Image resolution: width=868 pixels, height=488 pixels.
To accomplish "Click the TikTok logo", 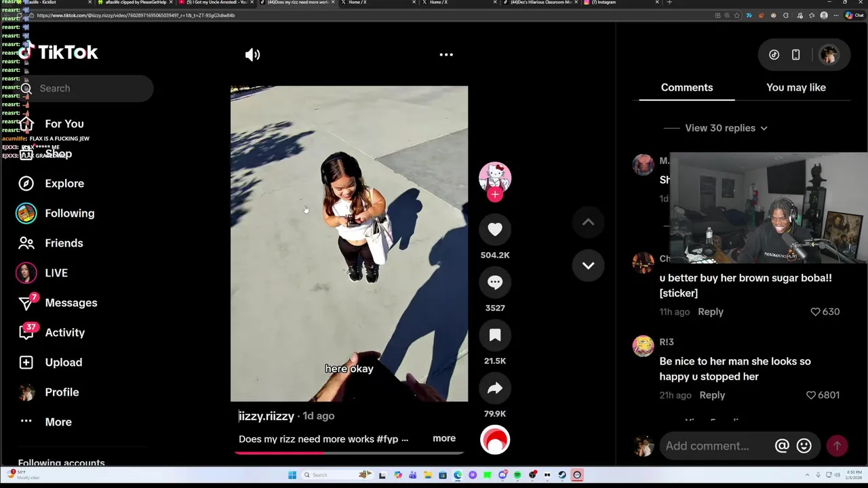I will pos(59,52).
